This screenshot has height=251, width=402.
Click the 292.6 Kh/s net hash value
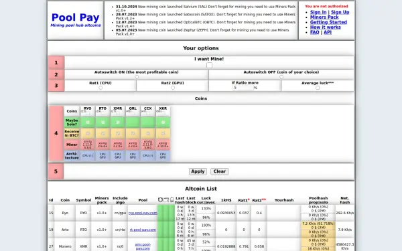point(345,213)
